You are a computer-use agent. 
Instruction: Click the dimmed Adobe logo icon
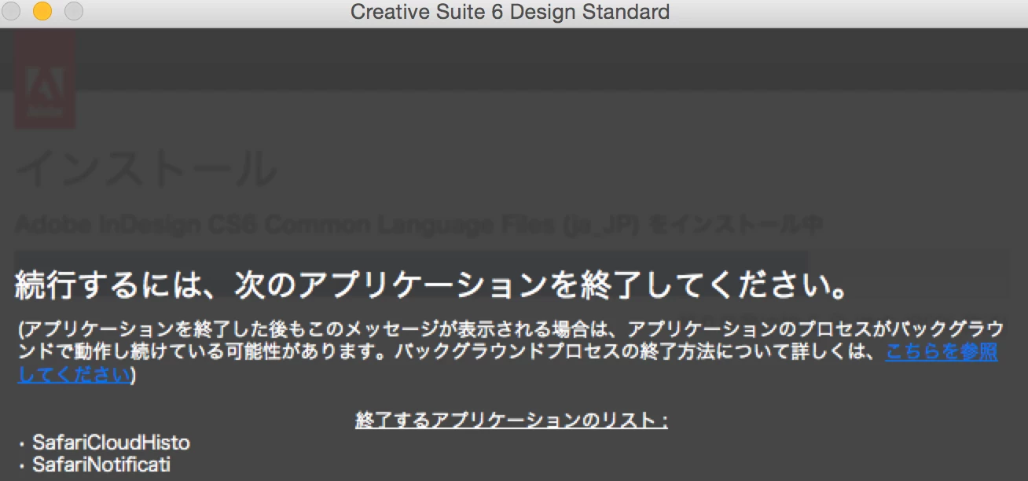tap(45, 79)
